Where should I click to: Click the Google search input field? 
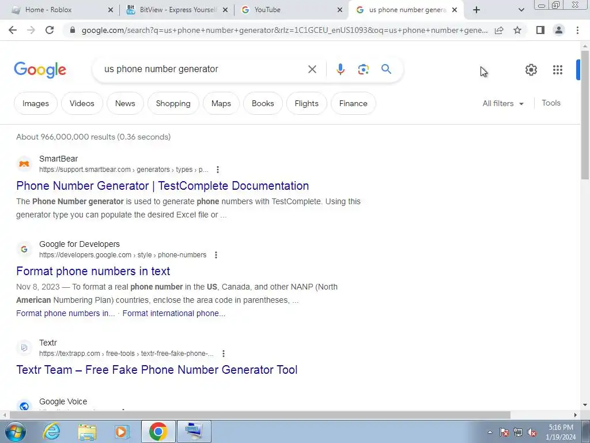[203, 69]
